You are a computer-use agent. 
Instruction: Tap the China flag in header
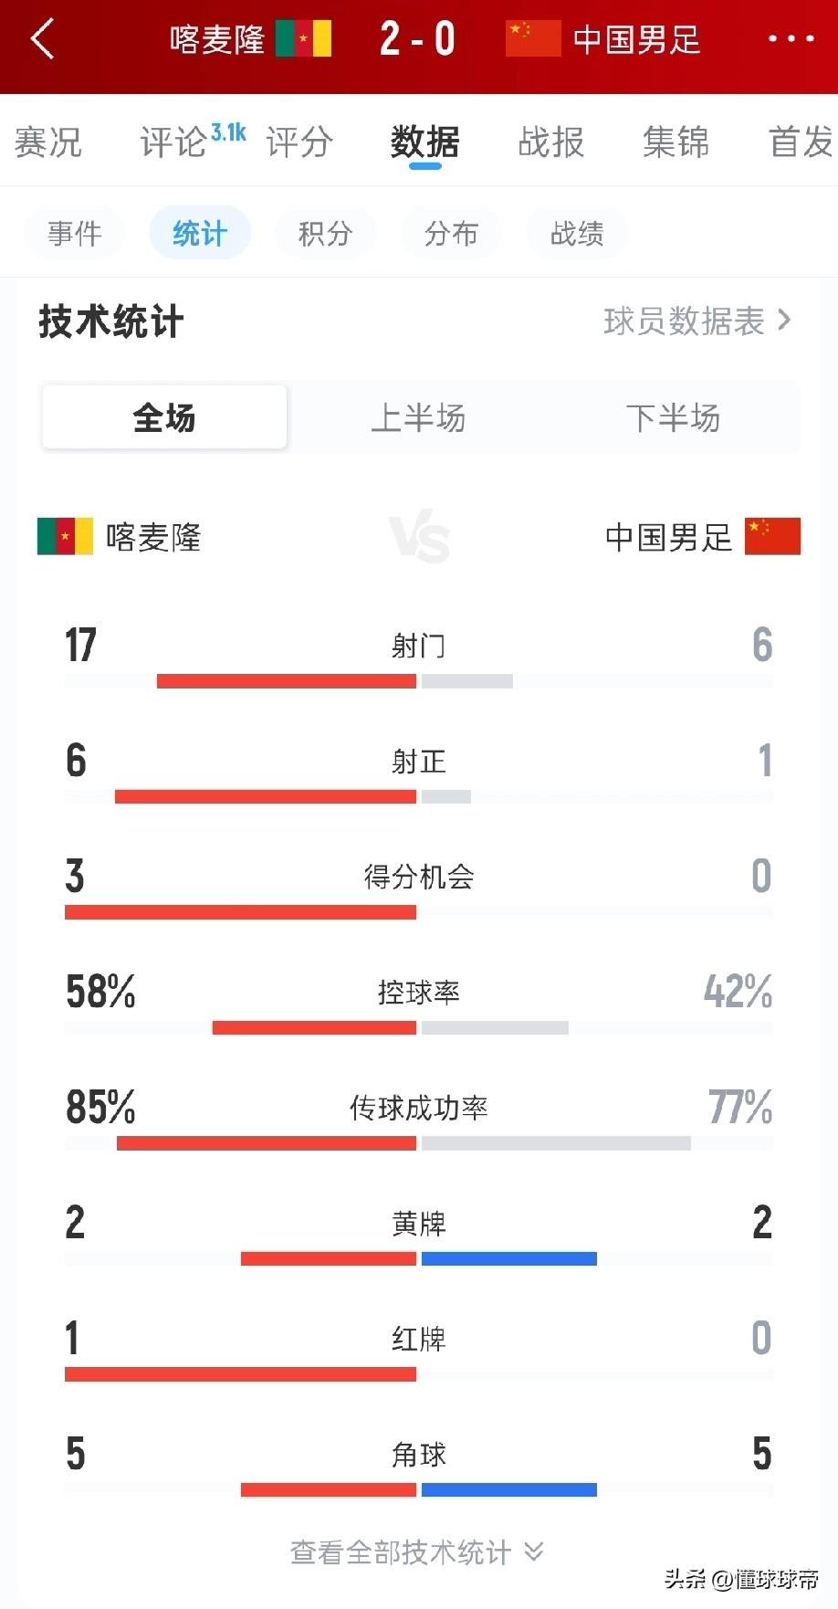533,39
